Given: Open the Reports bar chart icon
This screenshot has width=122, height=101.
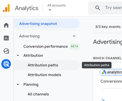Looking at the screenshot, I should [6, 38].
